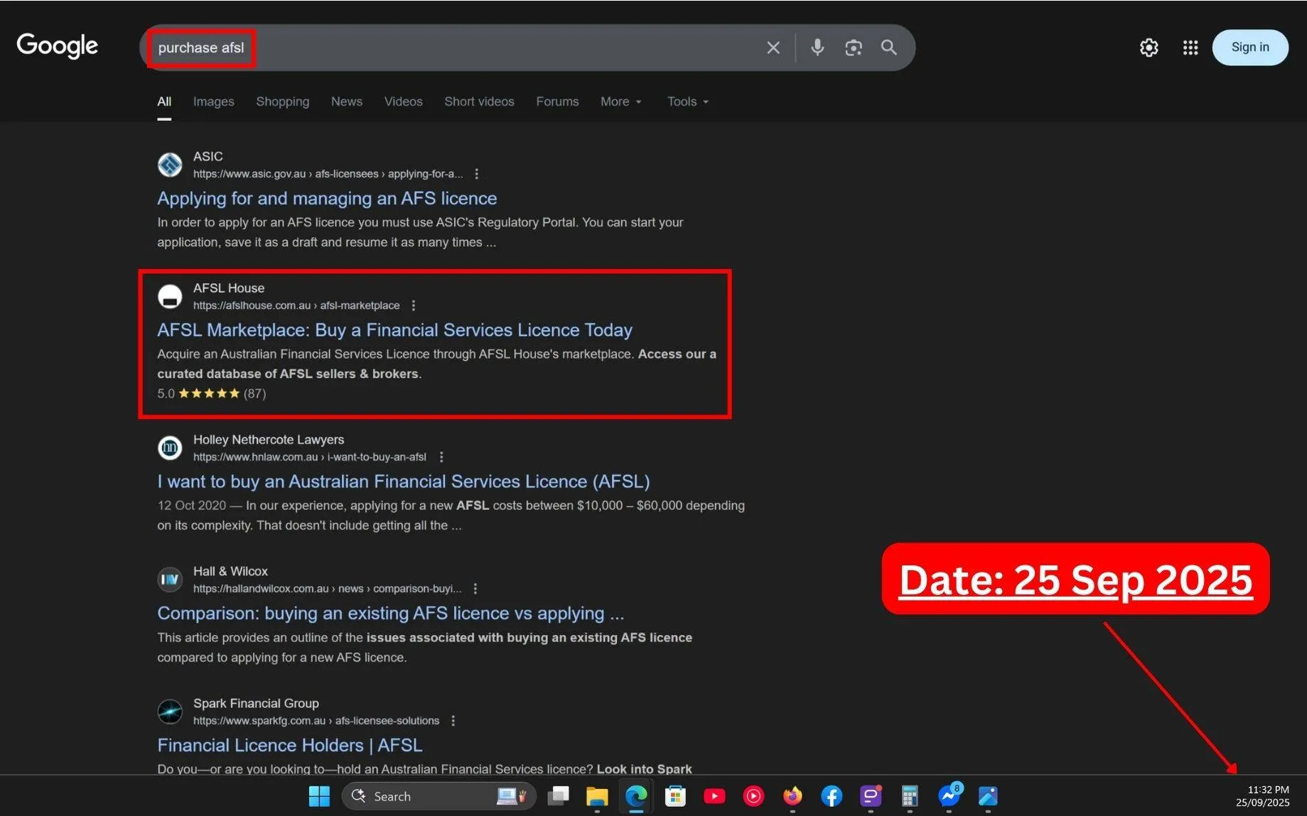Open the Hall & Wilcox comparison article
The width and height of the screenshot is (1307, 816).
coord(390,613)
